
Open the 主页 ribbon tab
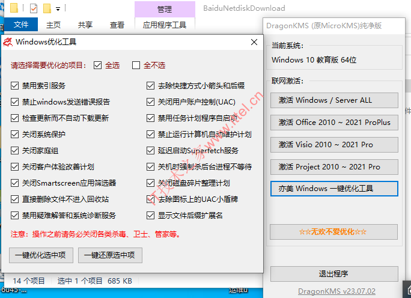53,25
